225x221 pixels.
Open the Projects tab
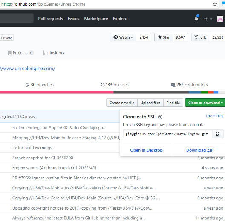point(20,53)
